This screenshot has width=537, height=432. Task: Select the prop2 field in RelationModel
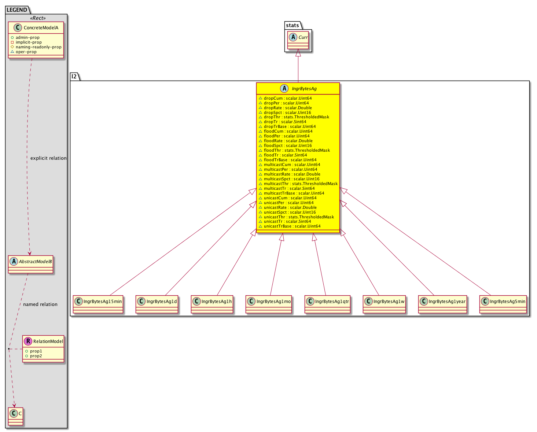(36, 356)
